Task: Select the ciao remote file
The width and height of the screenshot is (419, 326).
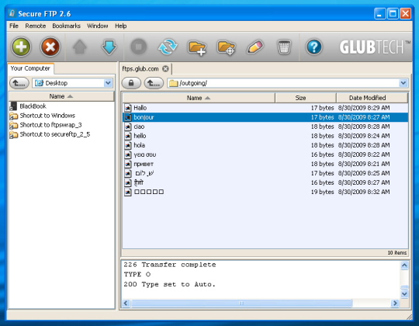Action: [265, 127]
